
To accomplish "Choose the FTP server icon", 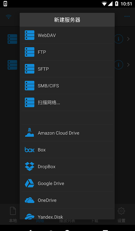I will coord(30,52).
